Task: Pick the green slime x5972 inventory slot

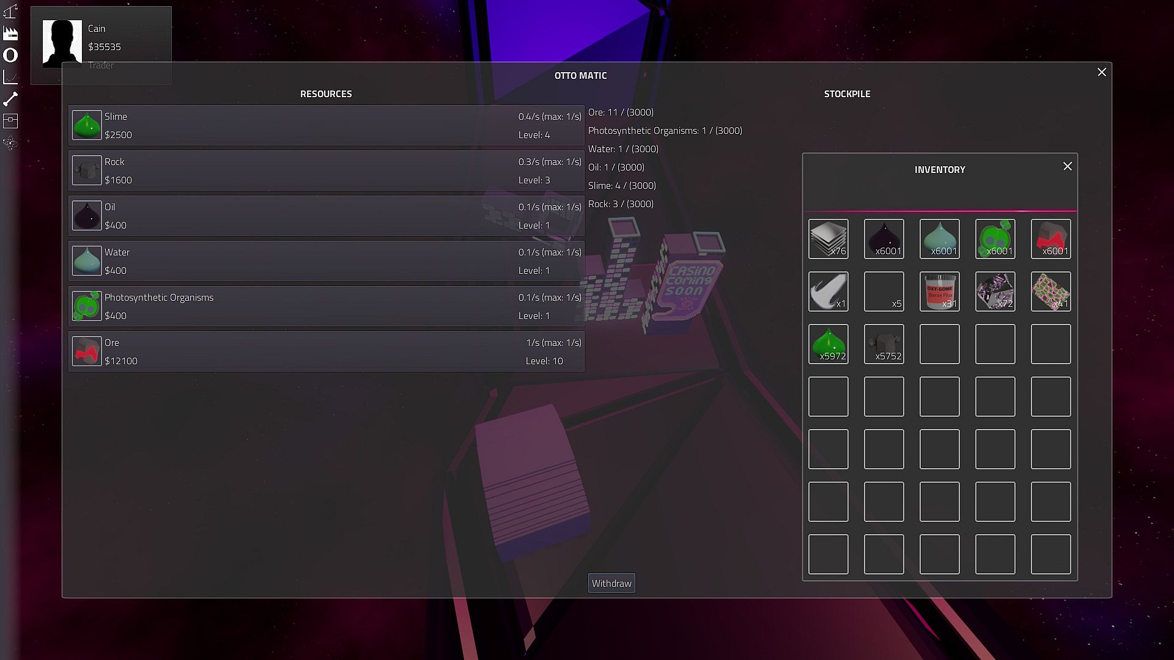Action: 828,344
